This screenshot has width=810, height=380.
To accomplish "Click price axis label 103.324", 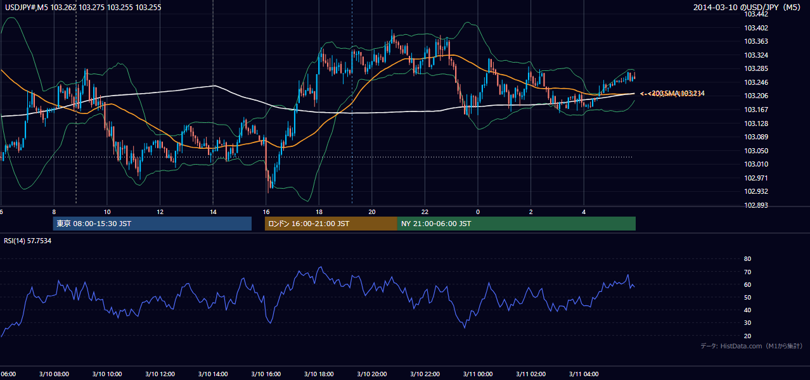I will pos(756,55).
